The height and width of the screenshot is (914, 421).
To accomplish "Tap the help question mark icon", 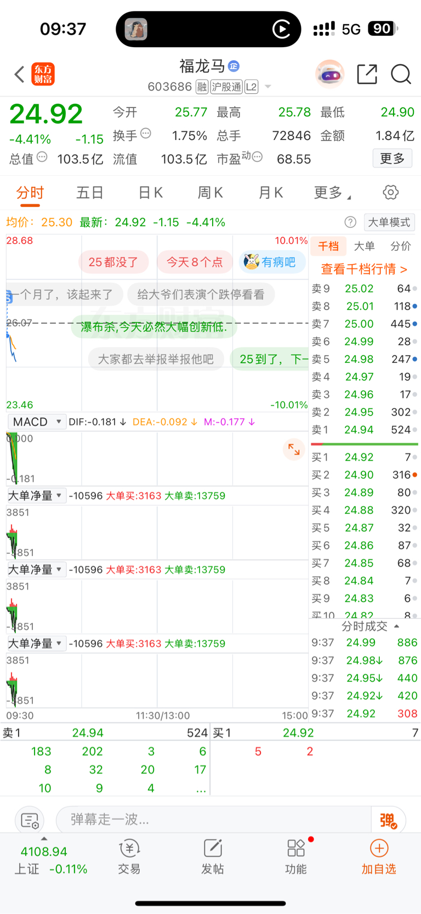I will 350,222.
